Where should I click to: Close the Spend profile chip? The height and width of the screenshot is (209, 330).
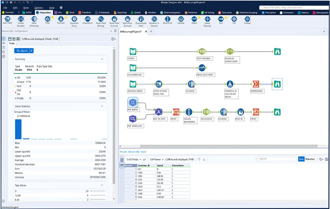pyautogui.click(x=32, y=51)
